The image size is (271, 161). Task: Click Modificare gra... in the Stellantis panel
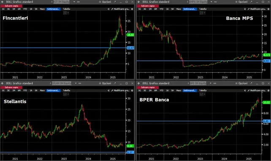point(120,90)
